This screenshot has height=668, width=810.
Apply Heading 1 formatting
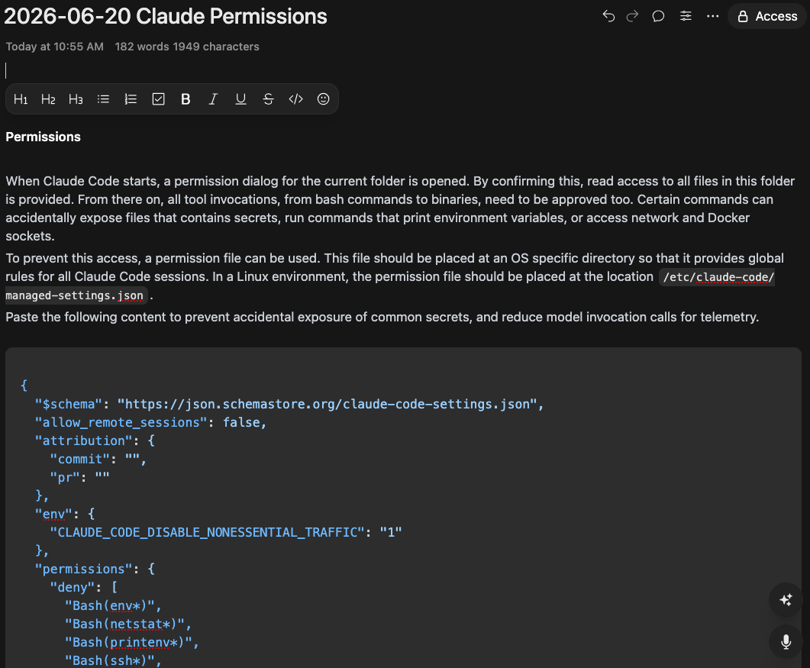(x=21, y=99)
